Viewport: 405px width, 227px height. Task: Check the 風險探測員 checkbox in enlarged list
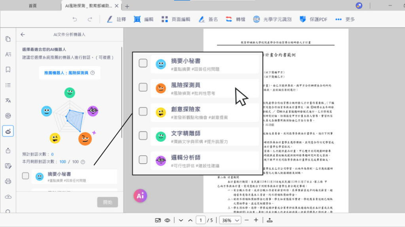[143, 87]
